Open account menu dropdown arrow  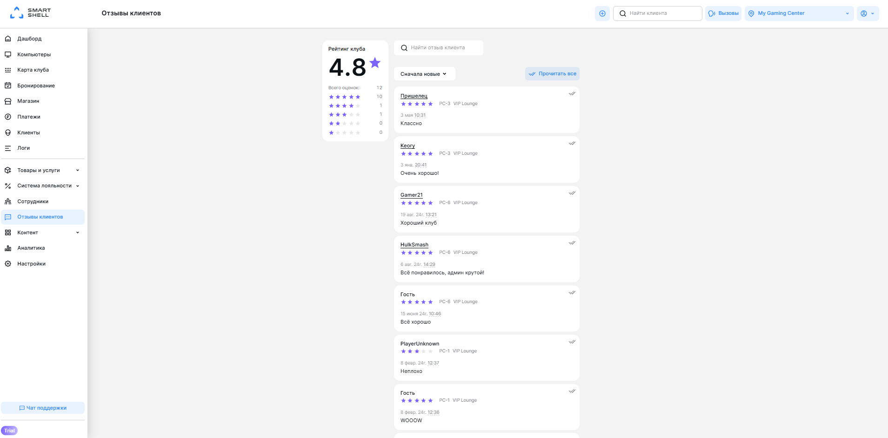tap(873, 13)
